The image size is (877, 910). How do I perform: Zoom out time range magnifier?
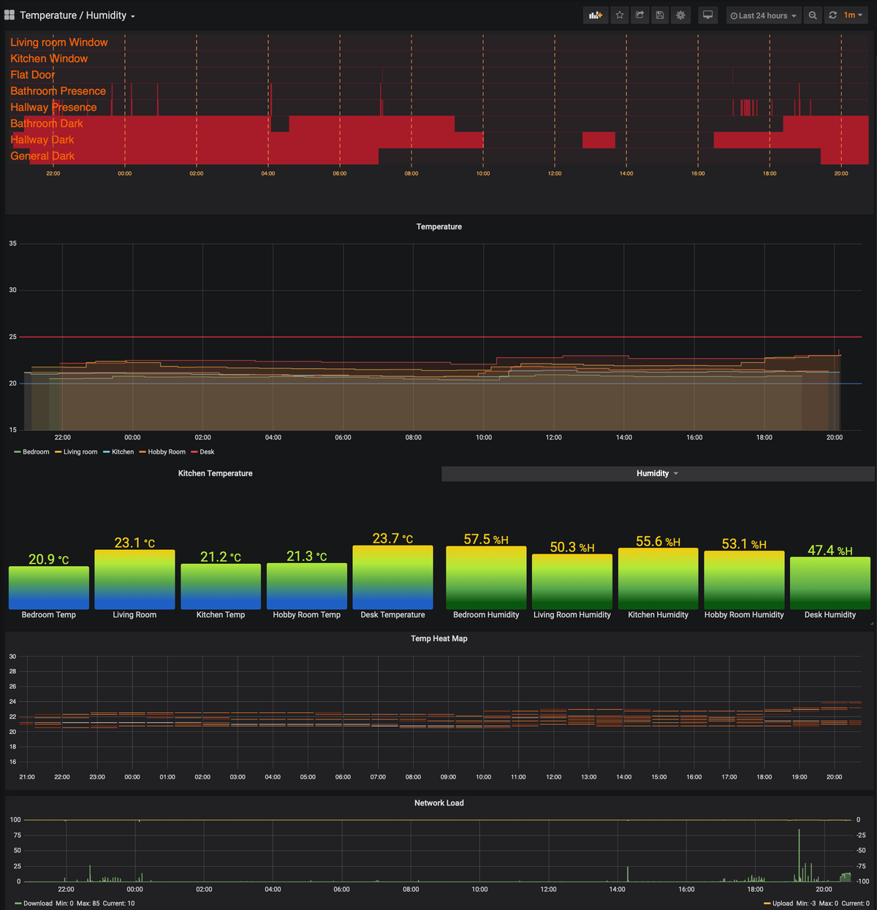[813, 15]
